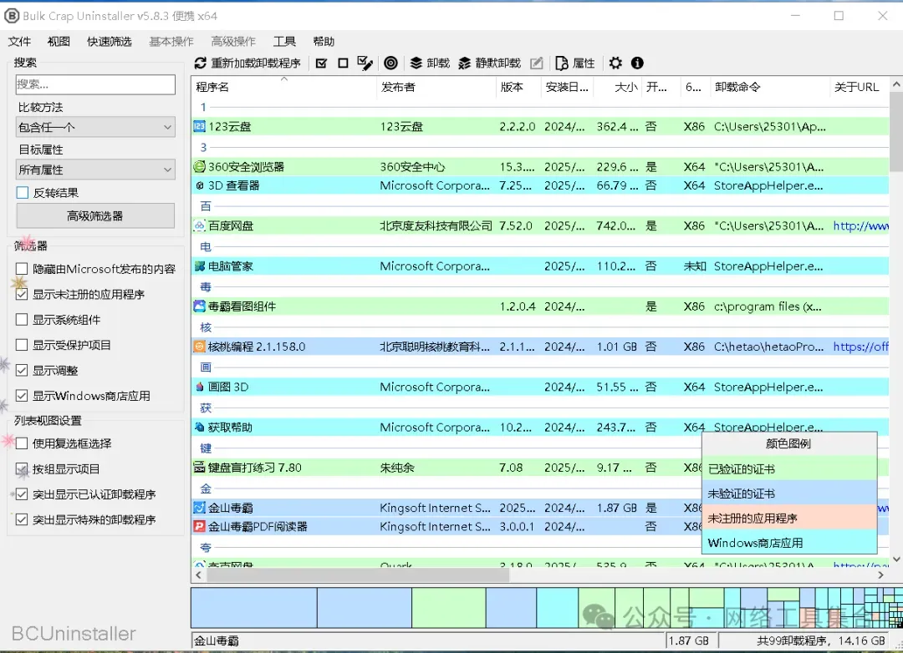Image resolution: width=903 pixels, height=653 pixels.
Task: Click the select all checkmark toolbar icon
Action: 321,63
